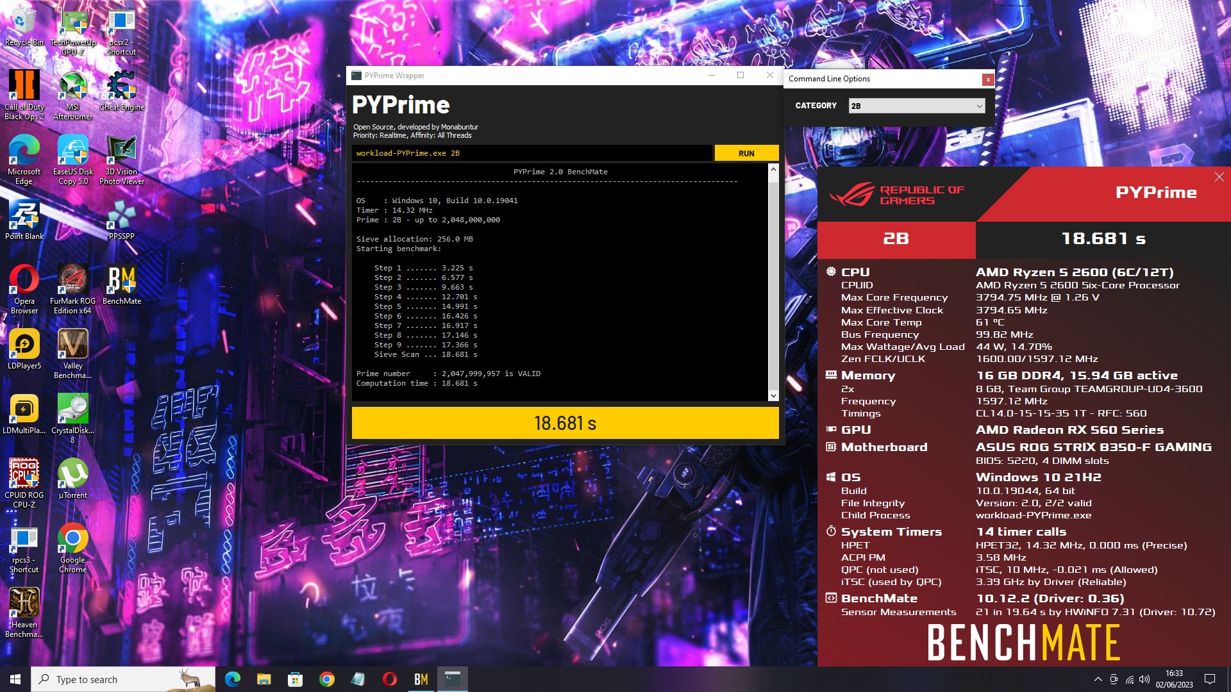The width and height of the screenshot is (1231, 692).
Task: Open PPSSPP emulator icon
Action: pyautogui.click(x=121, y=220)
